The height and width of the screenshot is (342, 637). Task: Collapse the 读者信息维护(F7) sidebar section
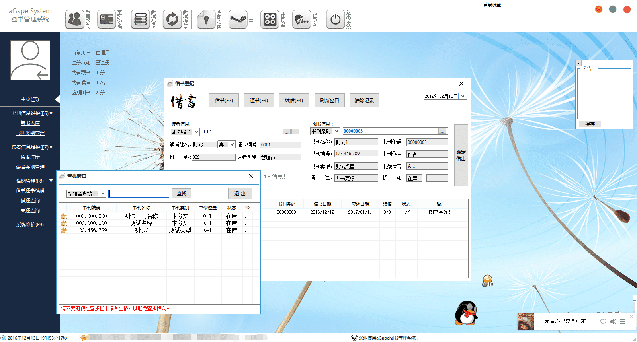[x=32, y=147]
